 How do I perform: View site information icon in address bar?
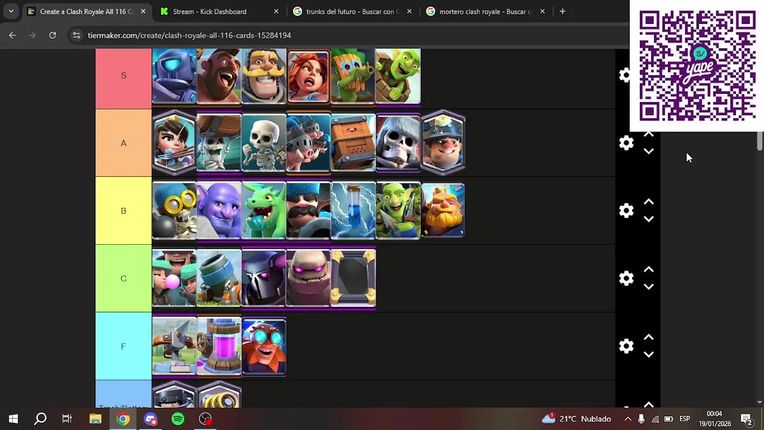tap(76, 35)
